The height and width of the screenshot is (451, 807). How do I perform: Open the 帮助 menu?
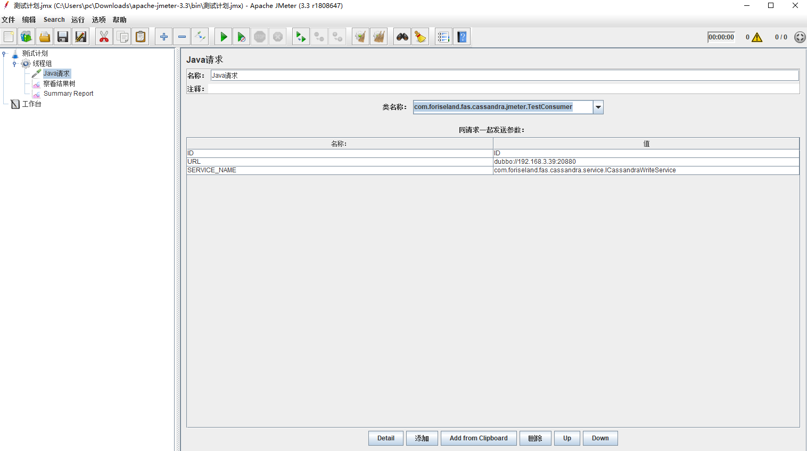[119, 20]
